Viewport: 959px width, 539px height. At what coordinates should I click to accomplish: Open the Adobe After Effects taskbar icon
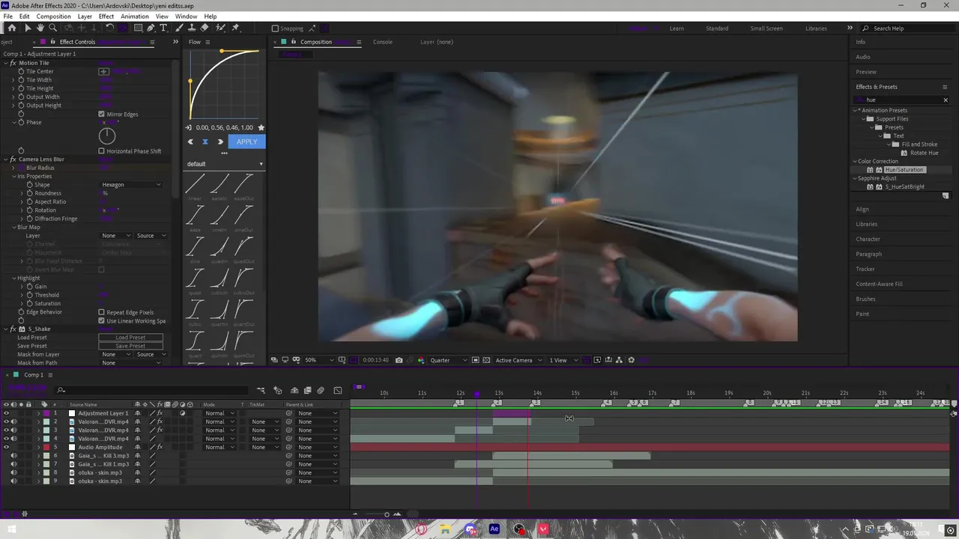click(x=494, y=529)
